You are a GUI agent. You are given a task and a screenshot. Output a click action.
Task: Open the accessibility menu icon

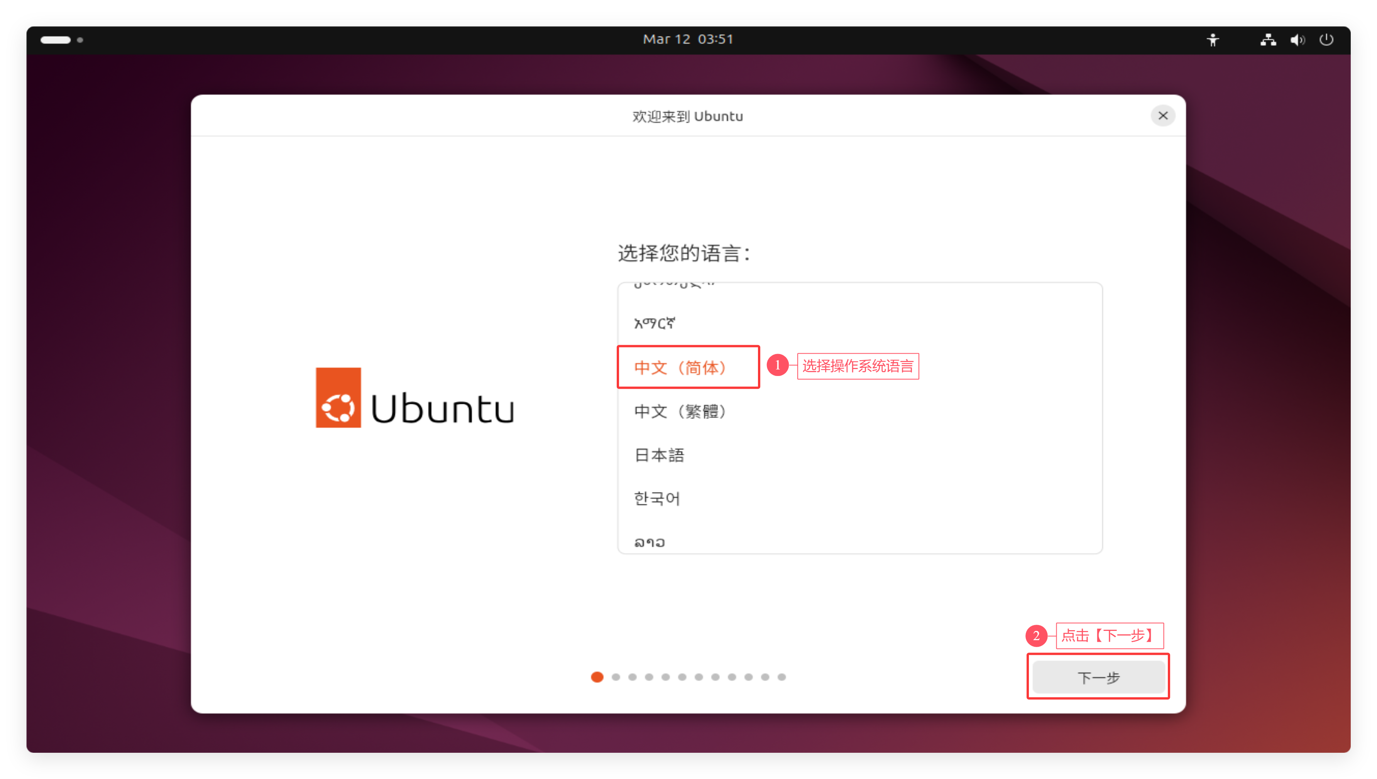click(1213, 40)
